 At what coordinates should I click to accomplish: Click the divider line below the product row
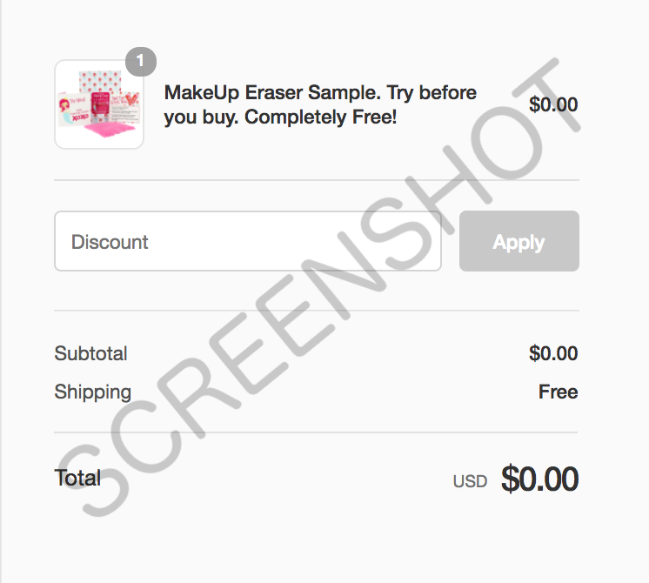click(x=317, y=180)
